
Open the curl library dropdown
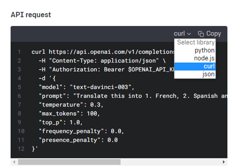click(x=182, y=33)
